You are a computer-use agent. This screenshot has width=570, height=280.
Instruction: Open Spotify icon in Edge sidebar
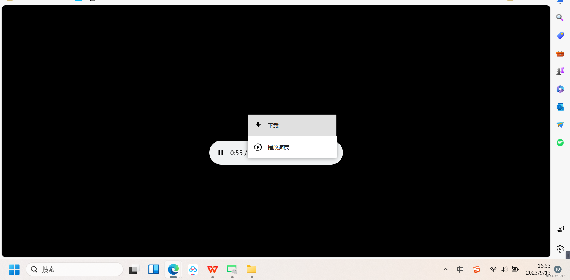pos(560,143)
